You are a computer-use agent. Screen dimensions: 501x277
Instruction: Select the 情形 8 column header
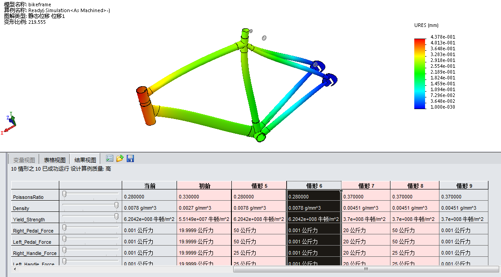click(x=415, y=185)
